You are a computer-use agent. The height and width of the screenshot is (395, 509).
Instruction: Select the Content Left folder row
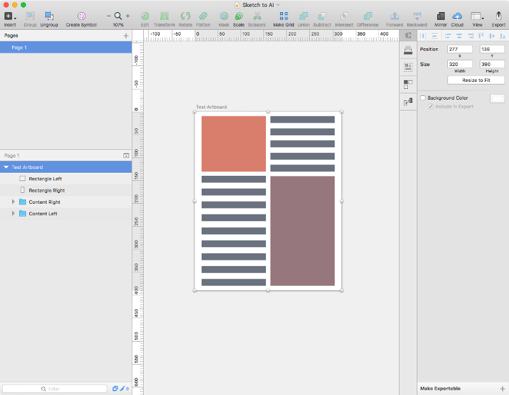click(x=66, y=213)
